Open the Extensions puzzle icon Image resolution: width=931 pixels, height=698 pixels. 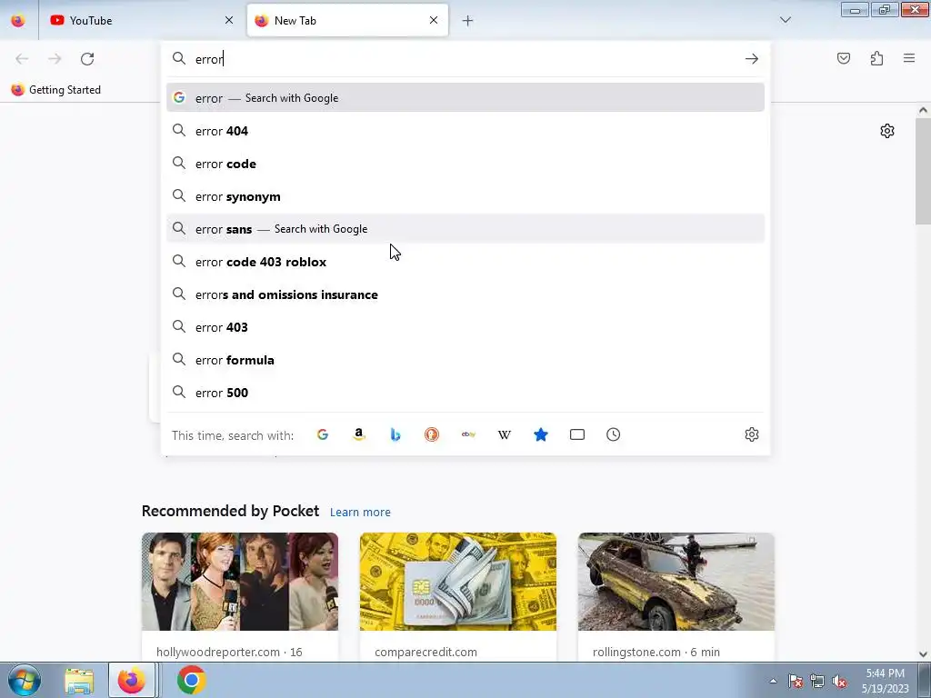click(877, 58)
